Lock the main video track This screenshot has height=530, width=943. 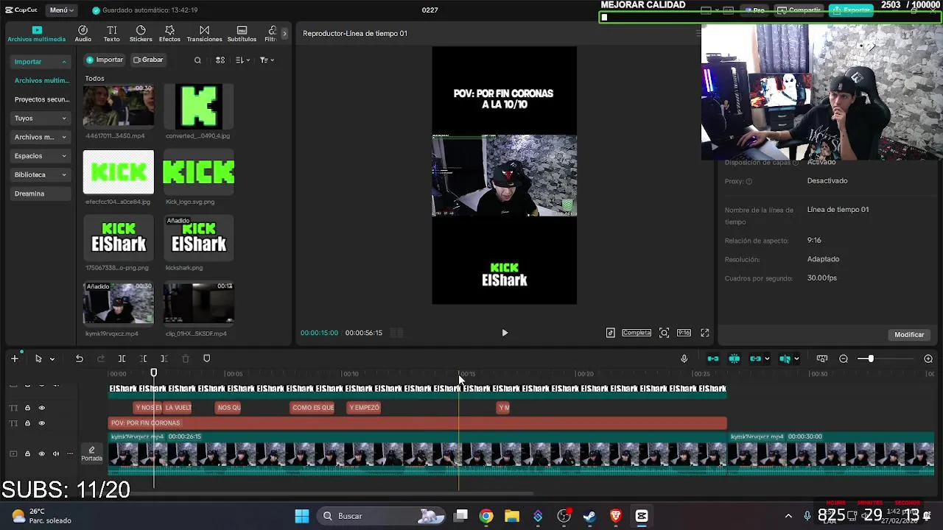[27, 453]
